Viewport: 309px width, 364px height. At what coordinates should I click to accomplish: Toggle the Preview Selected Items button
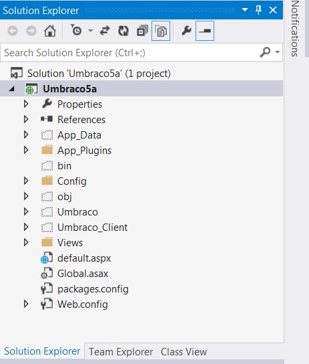(205, 31)
